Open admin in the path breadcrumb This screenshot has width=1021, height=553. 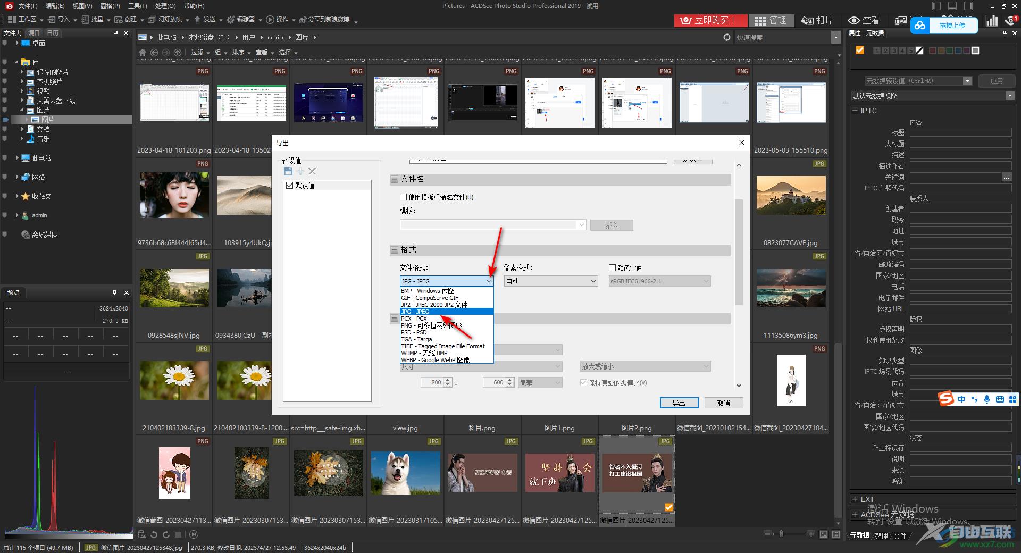point(275,37)
